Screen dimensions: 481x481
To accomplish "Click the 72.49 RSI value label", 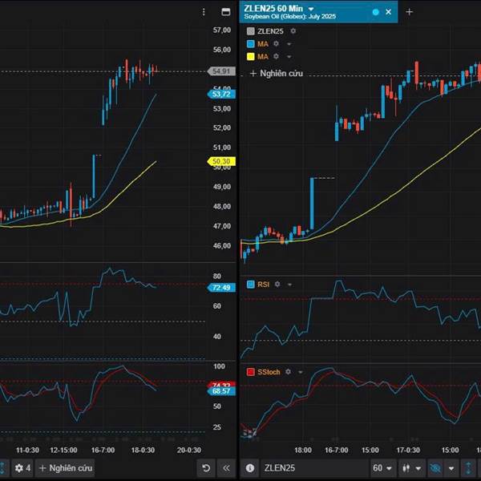I will 221,288.
